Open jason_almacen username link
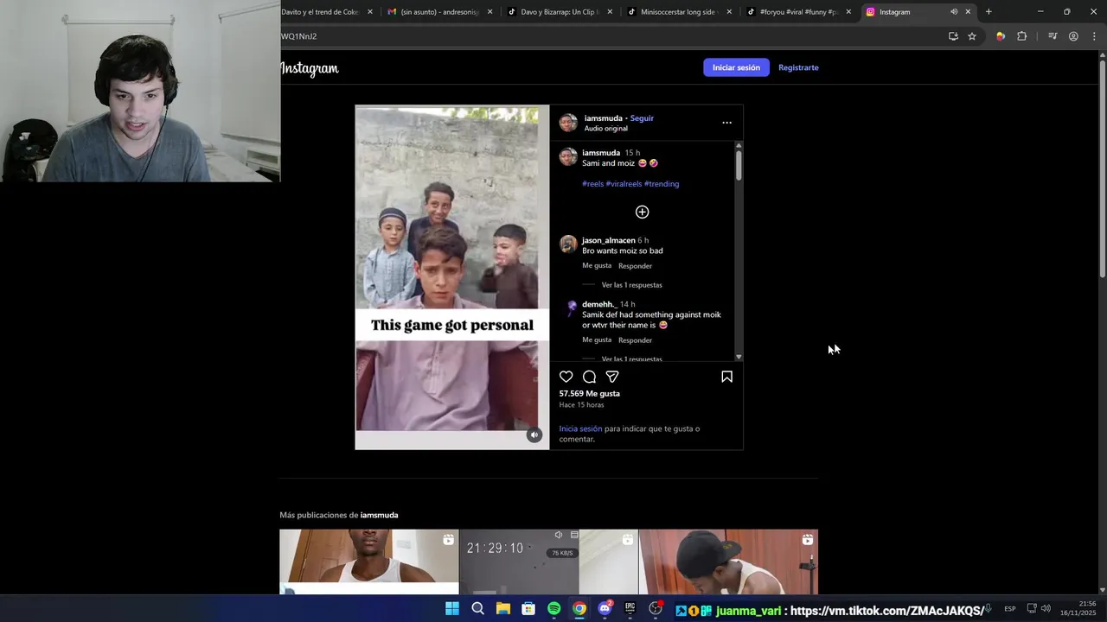The height and width of the screenshot is (622, 1107). tap(609, 240)
